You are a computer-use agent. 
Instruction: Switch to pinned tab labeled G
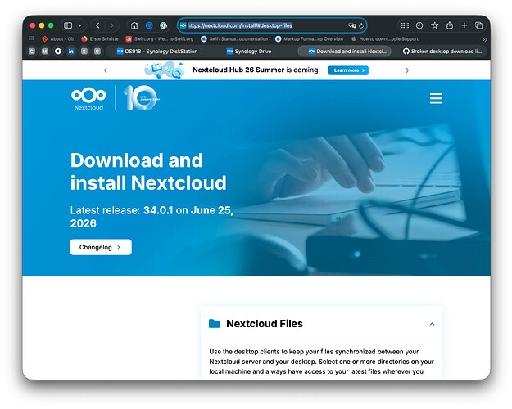click(97, 52)
